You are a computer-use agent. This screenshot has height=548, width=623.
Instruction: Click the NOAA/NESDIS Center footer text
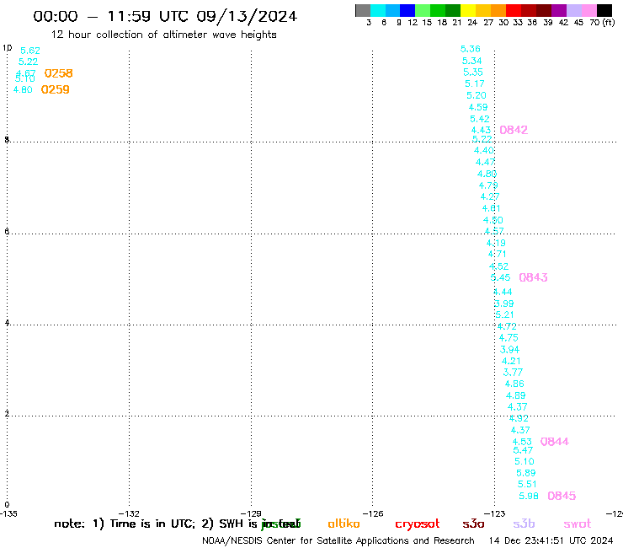click(338, 540)
